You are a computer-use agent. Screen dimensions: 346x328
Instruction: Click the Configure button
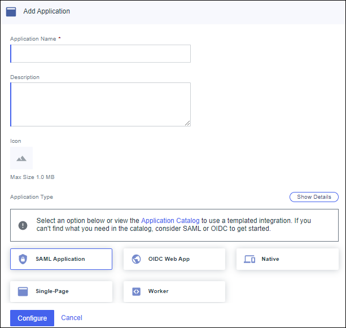[32, 318]
